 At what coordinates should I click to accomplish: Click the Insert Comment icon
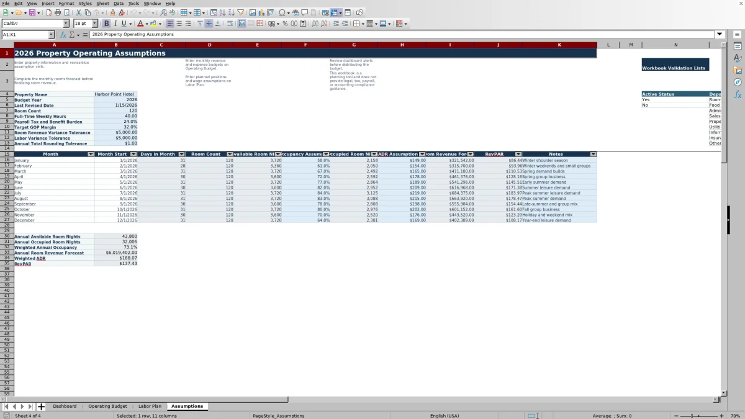(x=304, y=12)
